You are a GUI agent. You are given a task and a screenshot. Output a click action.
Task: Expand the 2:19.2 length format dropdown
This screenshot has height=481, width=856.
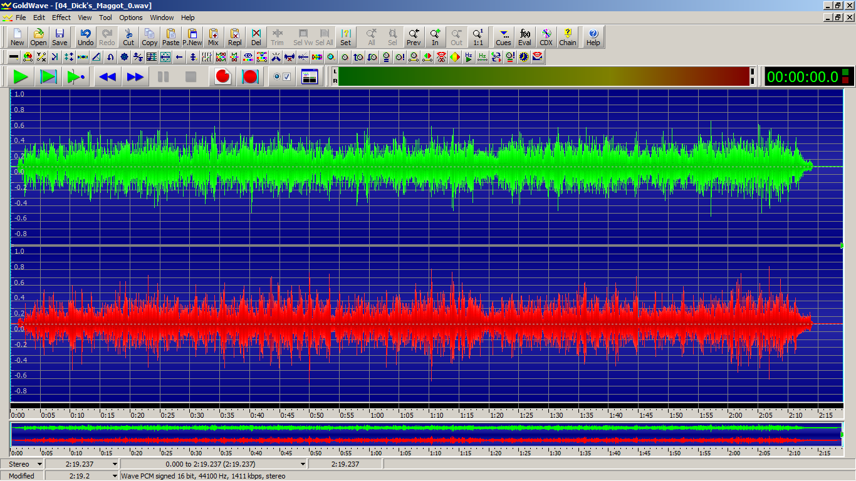(x=115, y=476)
